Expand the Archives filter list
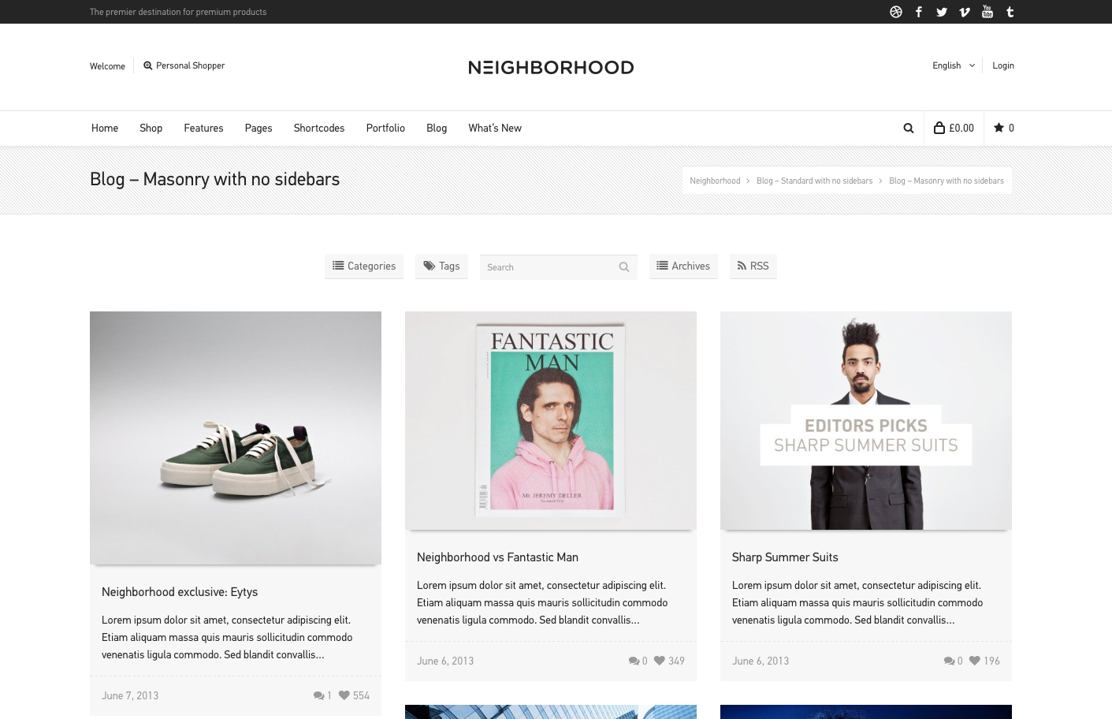This screenshot has width=1112, height=719. point(683,266)
